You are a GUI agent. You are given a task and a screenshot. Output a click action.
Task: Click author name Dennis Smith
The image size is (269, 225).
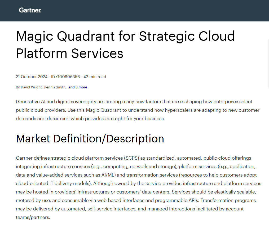[x=55, y=87]
